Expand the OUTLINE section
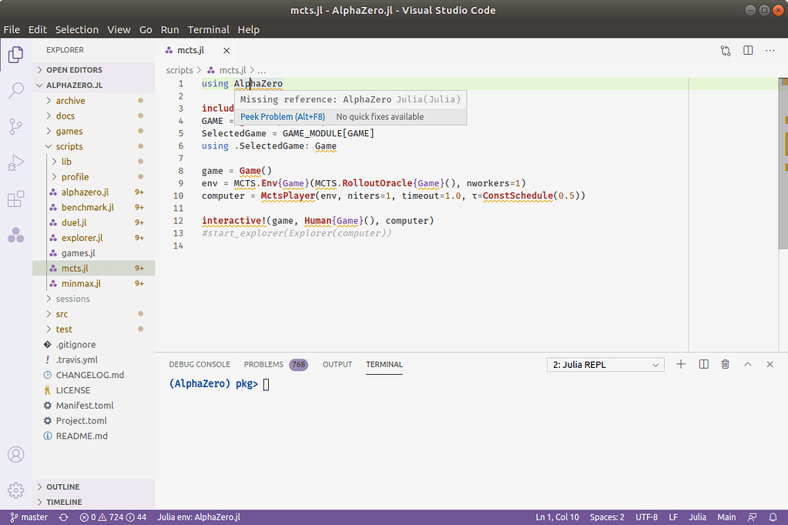 coord(62,487)
